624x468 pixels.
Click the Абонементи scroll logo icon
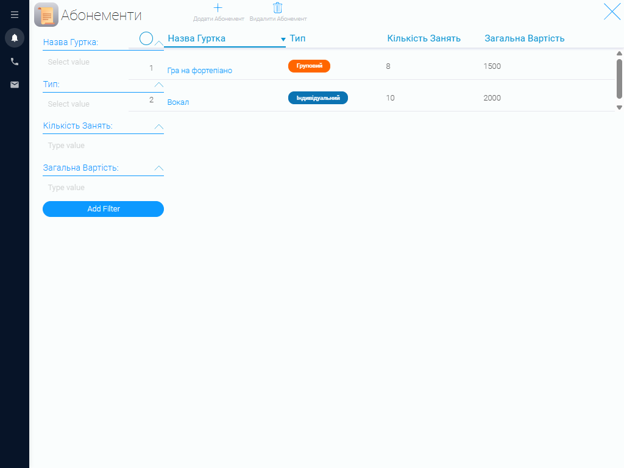pos(46,15)
